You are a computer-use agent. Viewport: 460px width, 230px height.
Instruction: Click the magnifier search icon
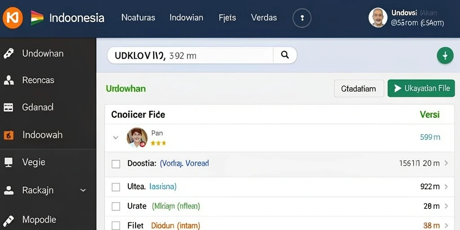(x=285, y=55)
